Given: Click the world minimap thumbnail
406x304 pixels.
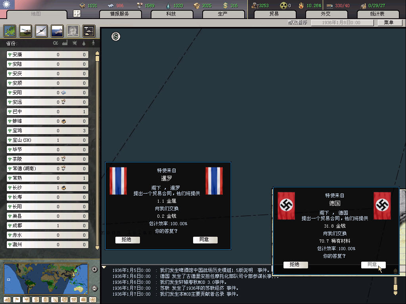Looking at the screenshot, I should tap(46, 279).
